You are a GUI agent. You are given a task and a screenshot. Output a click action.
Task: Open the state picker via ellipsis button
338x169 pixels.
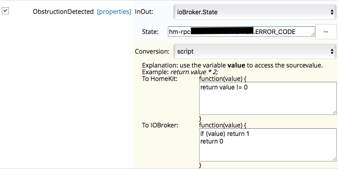coord(326,32)
